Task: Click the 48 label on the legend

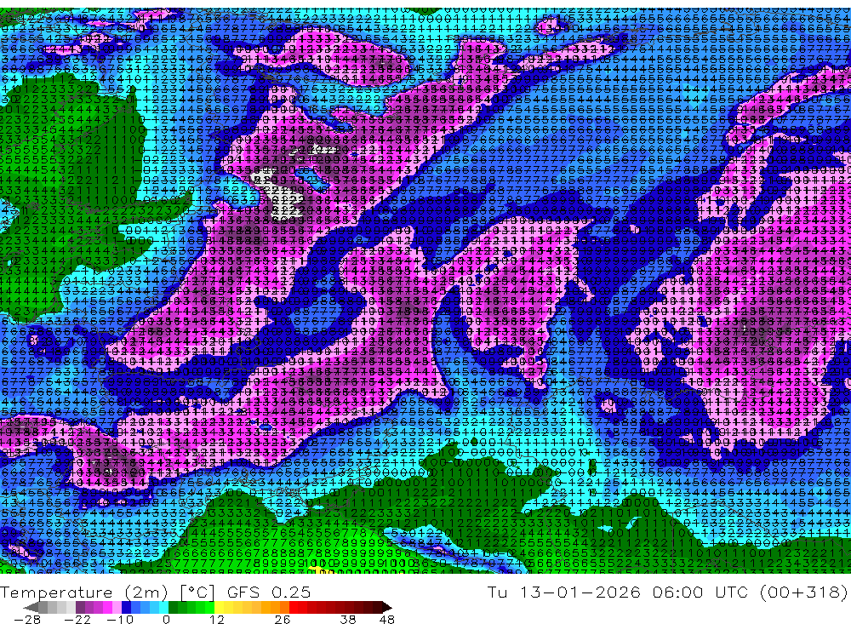Action: tap(387, 620)
